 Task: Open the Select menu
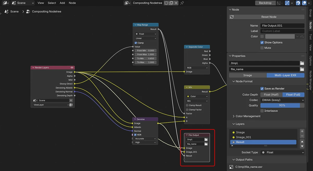[52, 3]
